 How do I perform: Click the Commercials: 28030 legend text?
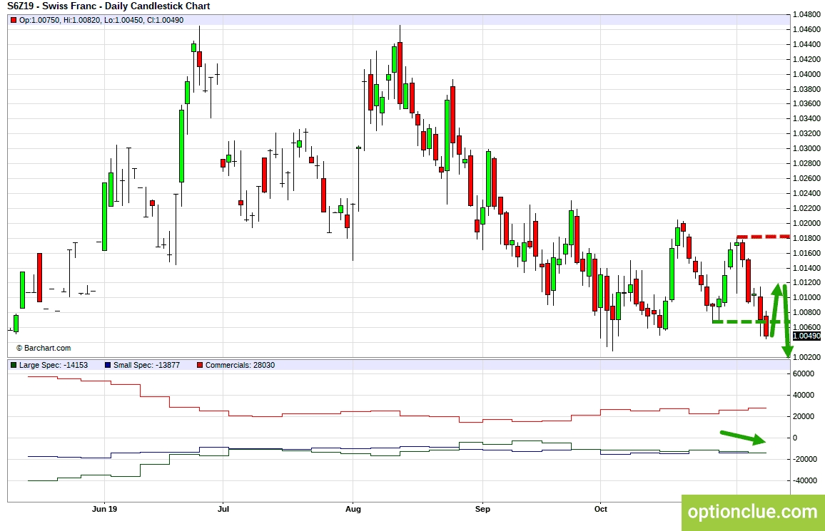click(x=240, y=365)
